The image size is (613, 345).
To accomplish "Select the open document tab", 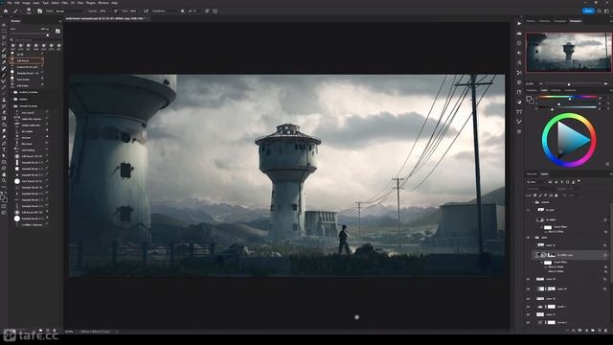I will [x=106, y=18].
